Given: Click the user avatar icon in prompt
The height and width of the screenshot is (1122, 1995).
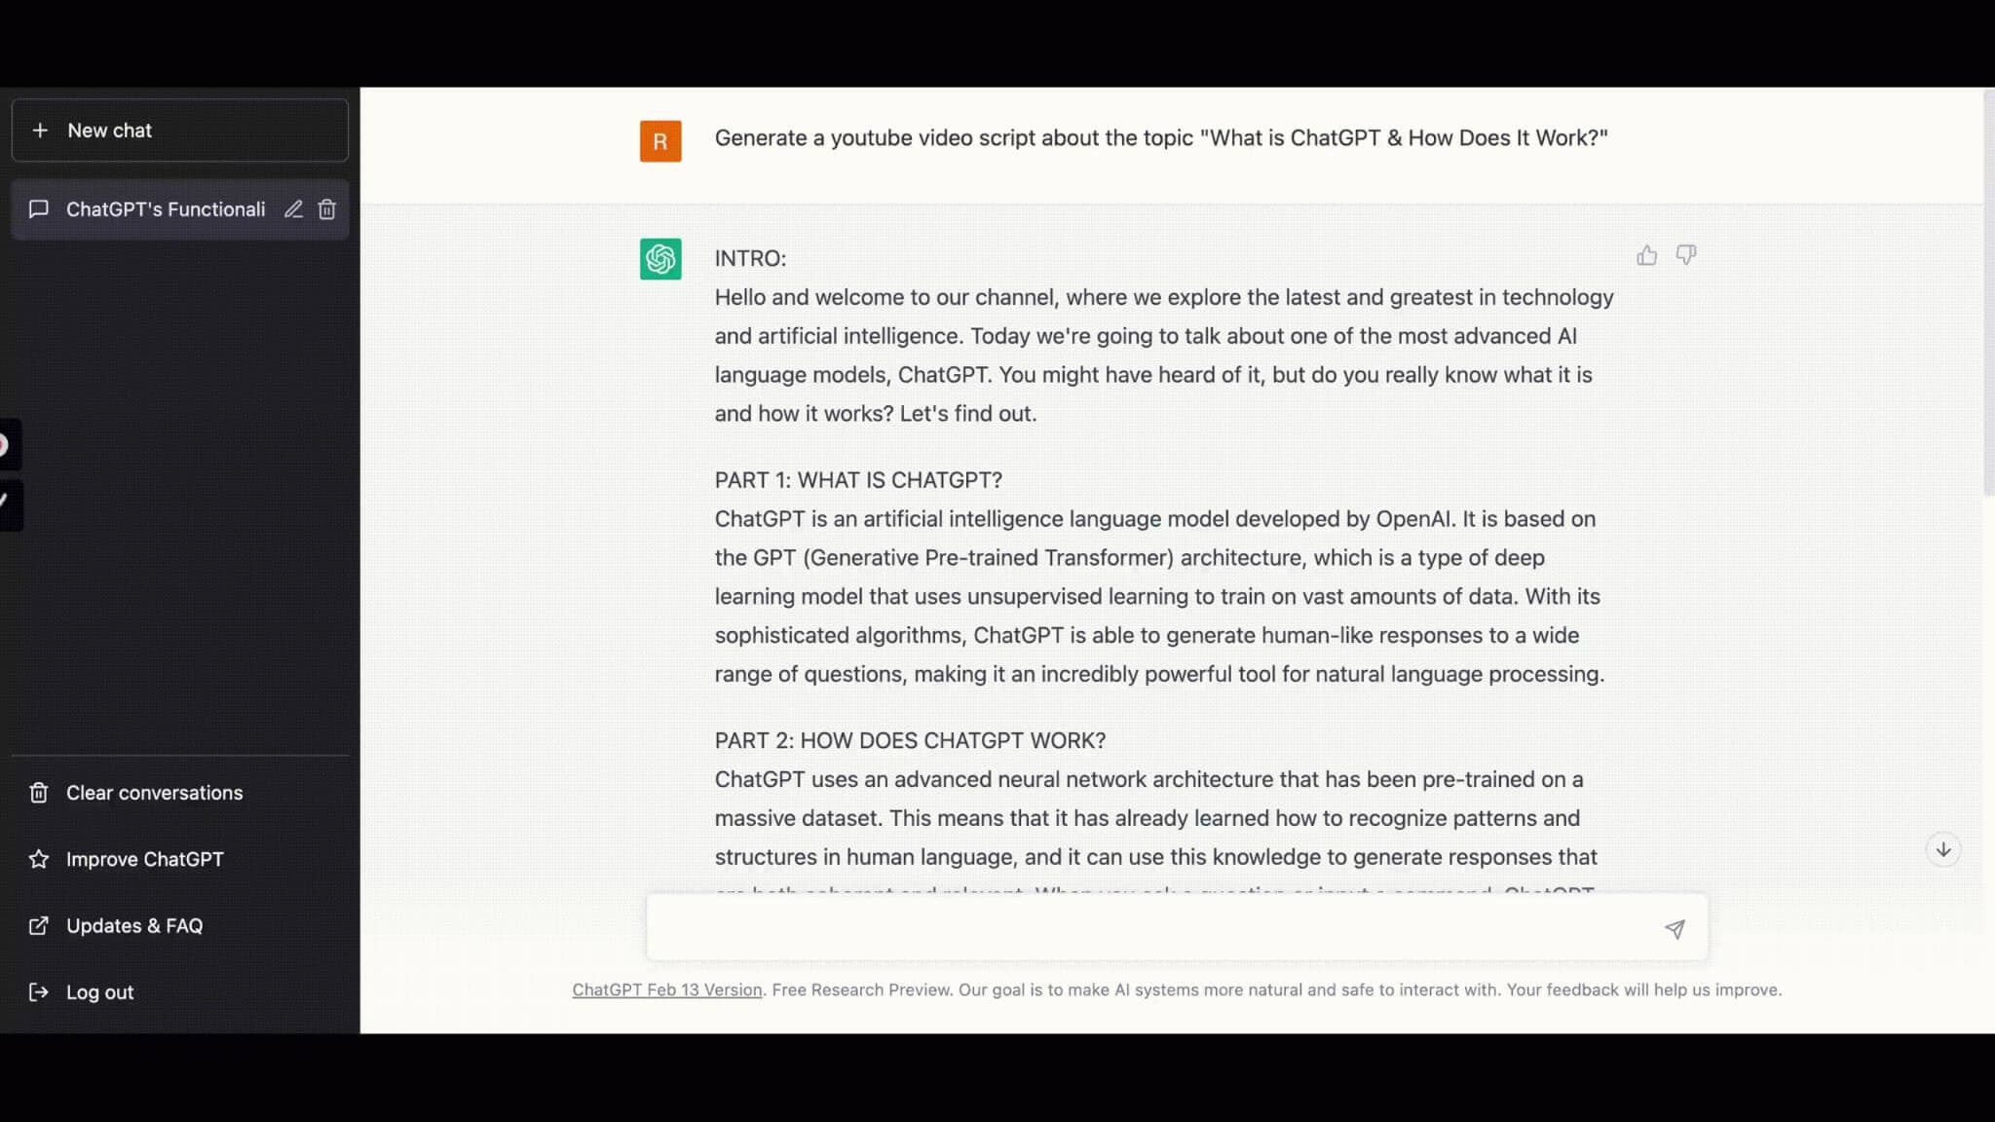Looking at the screenshot, I should pos(660,139).
